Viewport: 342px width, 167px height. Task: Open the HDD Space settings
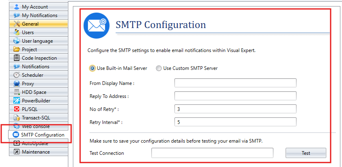pos(39,92)
